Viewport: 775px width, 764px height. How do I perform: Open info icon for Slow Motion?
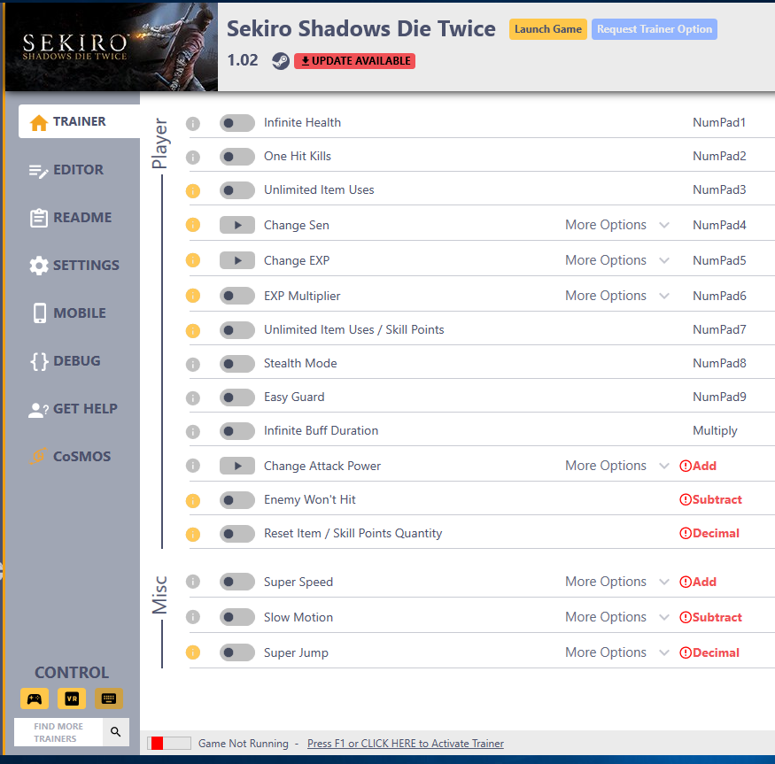click(193, 617)
